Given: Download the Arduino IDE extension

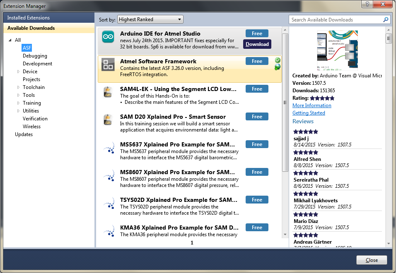Looking at the screenshot, I should coord(257,44).
